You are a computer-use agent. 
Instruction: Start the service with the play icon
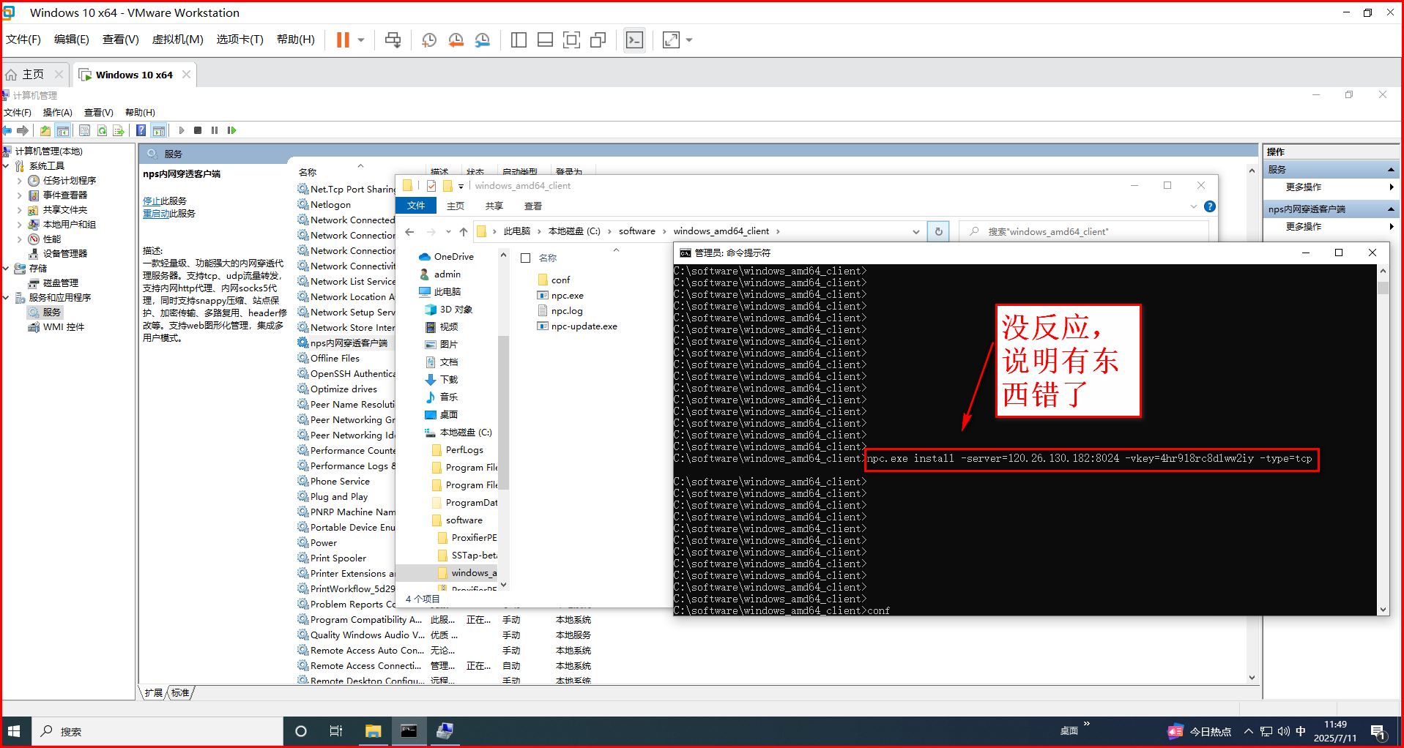(x=182, y=130)
